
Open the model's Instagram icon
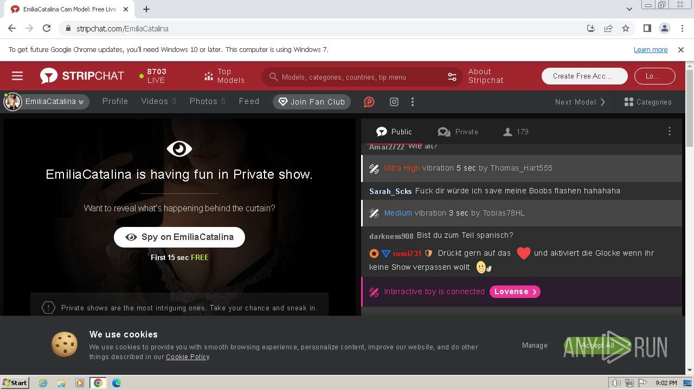(x=394, y=102)
